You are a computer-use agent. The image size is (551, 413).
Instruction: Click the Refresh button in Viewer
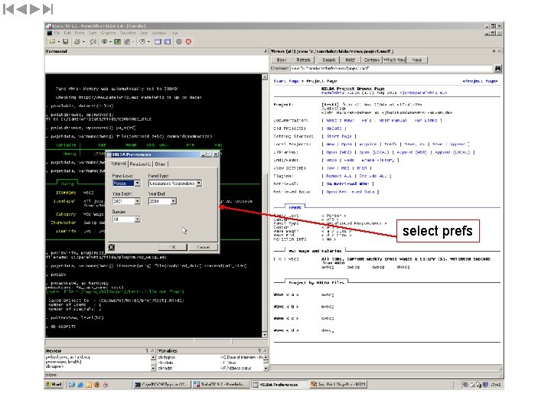point(304,60)
